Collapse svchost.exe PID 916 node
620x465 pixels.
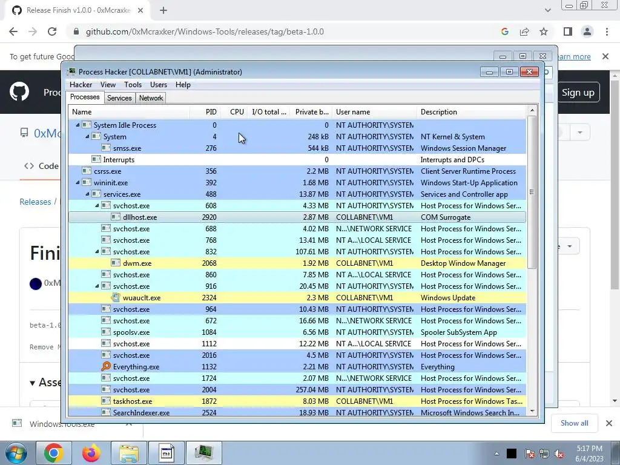(97, 286)
